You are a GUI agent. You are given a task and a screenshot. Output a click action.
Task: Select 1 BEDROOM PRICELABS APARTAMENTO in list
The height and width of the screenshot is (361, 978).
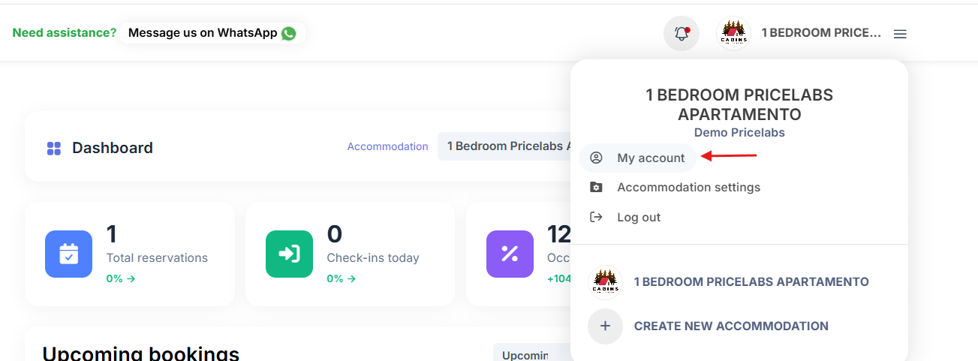tap(751, 282)
